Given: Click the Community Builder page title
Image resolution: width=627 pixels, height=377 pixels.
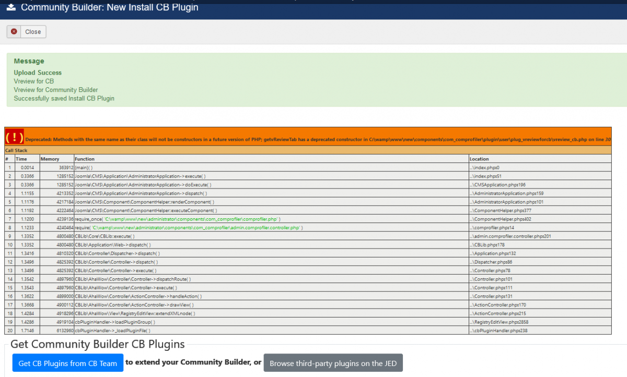Looking at the screenshot, I should 110,8.
